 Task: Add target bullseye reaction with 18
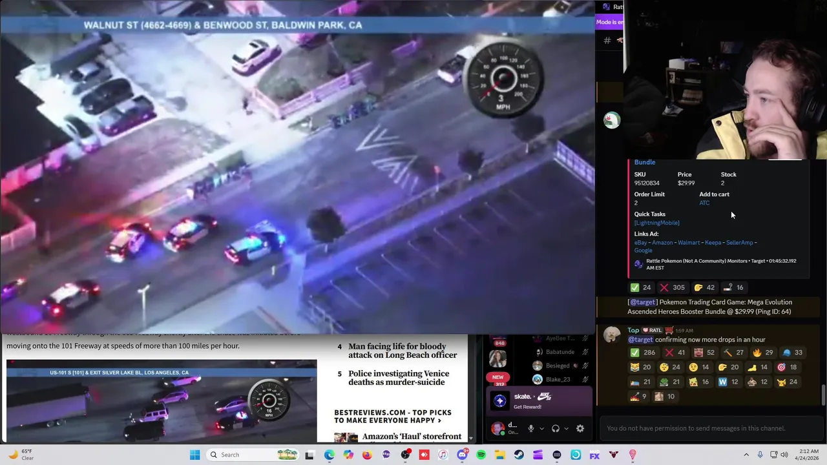pos(786,367)
